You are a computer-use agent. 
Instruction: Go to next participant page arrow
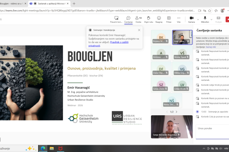point(177,112)
